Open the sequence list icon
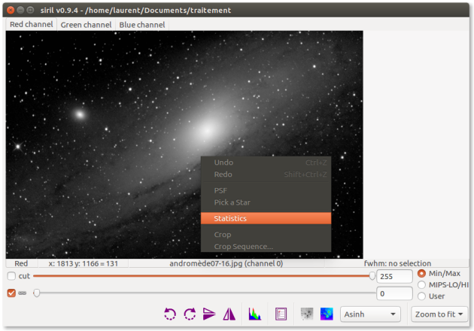The width and height of the screenshot is (474, 331). pos(281,314)
